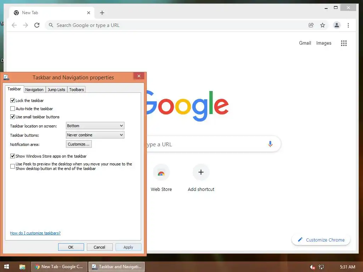Select the Taskbar tab
The width and height of the screenshot is (363, 272).
click(x=14, y=89)
